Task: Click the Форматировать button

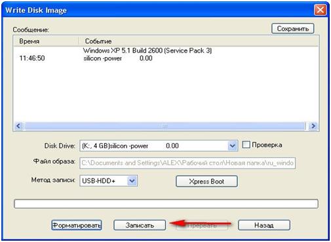Action: (x=77, y=225)
